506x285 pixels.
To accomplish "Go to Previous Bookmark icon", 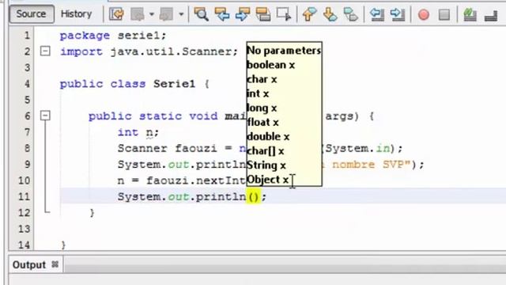I will click(x=309, y=14).
